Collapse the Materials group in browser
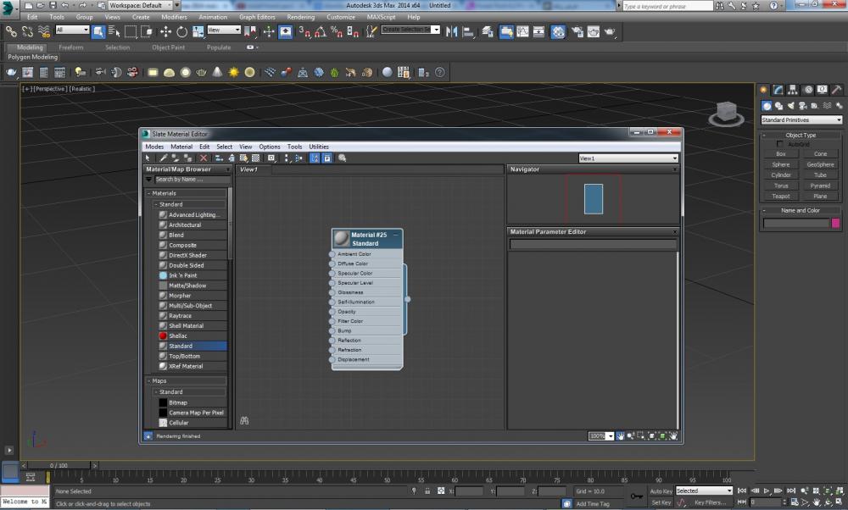This screenshot has height=510, width=848. 149,193
